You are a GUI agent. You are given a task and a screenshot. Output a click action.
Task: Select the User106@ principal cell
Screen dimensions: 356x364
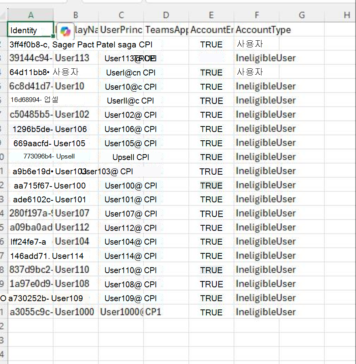click(121, 129)
